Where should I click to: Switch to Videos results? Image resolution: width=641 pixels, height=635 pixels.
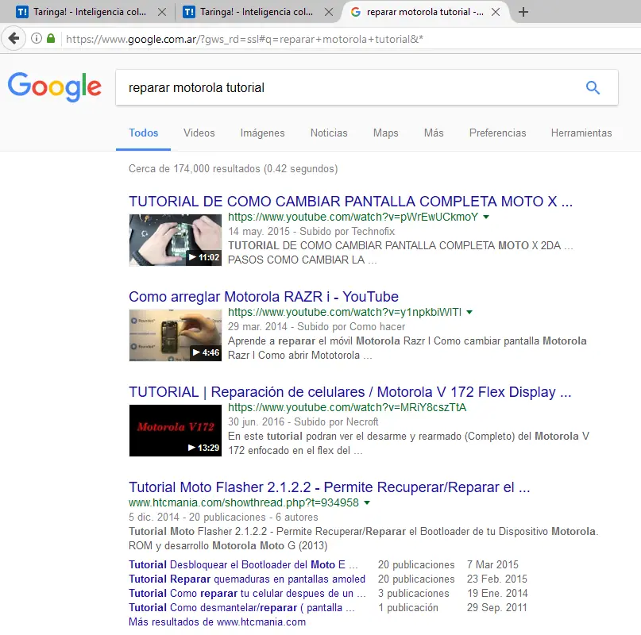199,133
